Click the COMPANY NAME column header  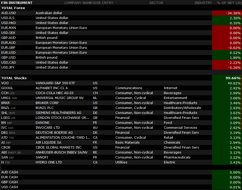click(x=78, y=3)
